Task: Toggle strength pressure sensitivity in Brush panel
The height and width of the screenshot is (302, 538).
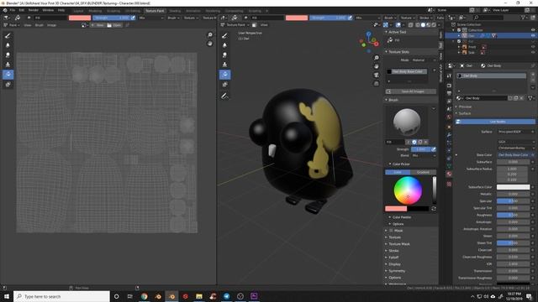Action: (x=434, y=149)
